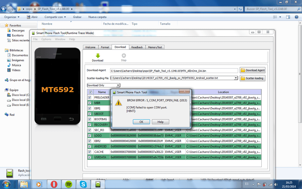Viewport: 302px width, 189px height.
Task: Click OK in the BROM error dialog
Action: (141, 122)
